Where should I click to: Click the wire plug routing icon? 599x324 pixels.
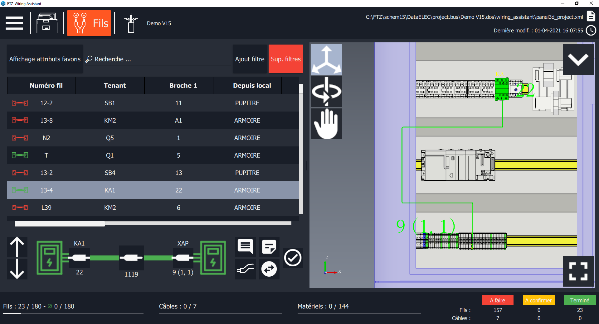245,269
